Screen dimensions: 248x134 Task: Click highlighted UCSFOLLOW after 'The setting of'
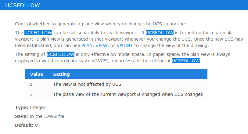pyautogui.click(x=60, y=54)
